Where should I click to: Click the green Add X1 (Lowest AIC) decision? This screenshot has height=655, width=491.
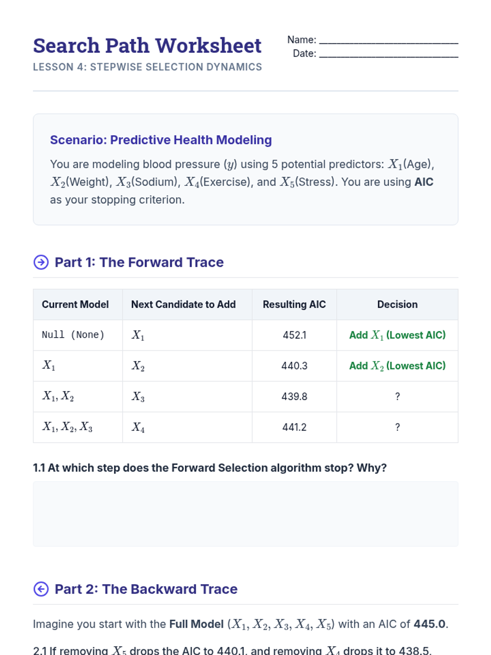[x=397, y=335]
